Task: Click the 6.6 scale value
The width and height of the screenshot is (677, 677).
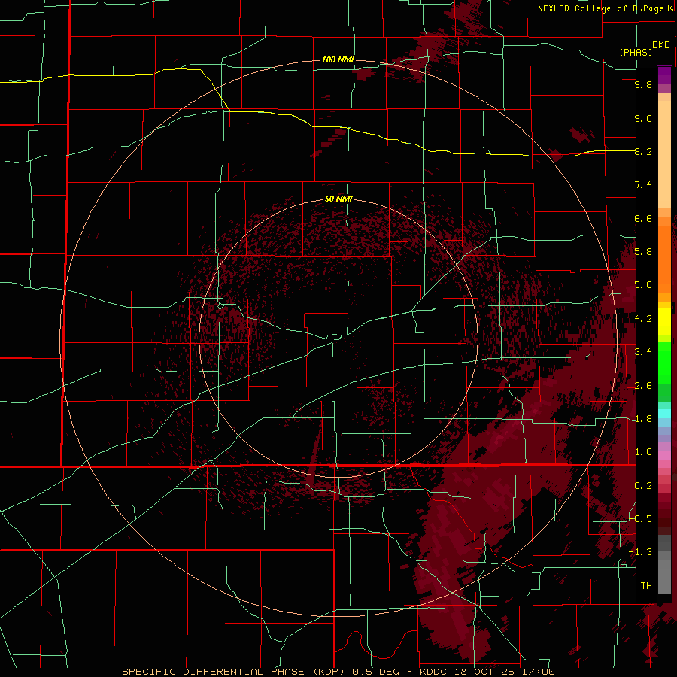Action: pos(643,218)
